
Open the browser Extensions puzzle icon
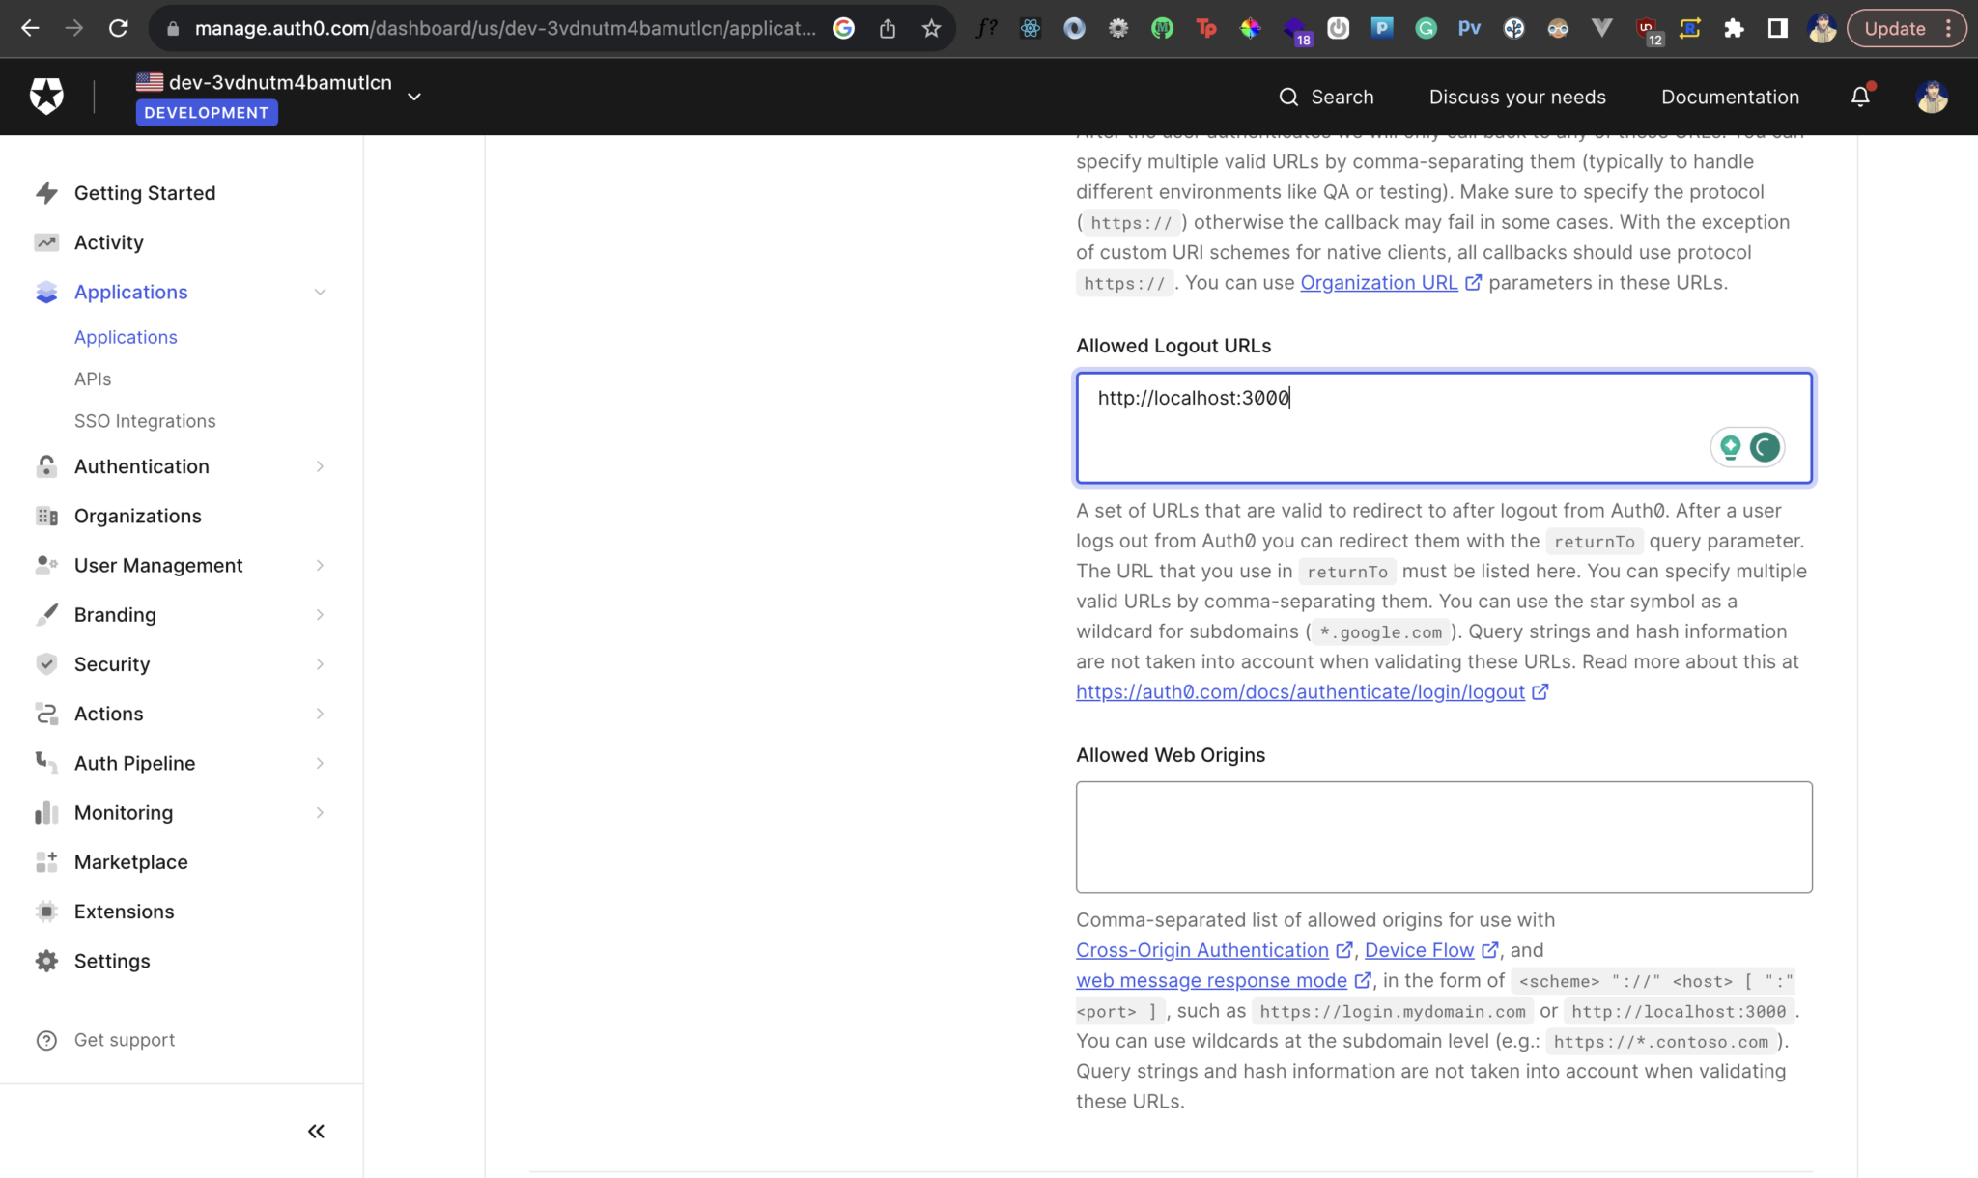(x=1734, y=28)
